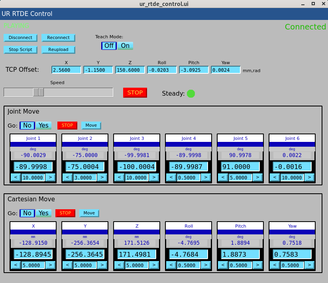Edit Joint 5 target value 91.0000
The height and width of the screenshot is (283, 328).
240,167
